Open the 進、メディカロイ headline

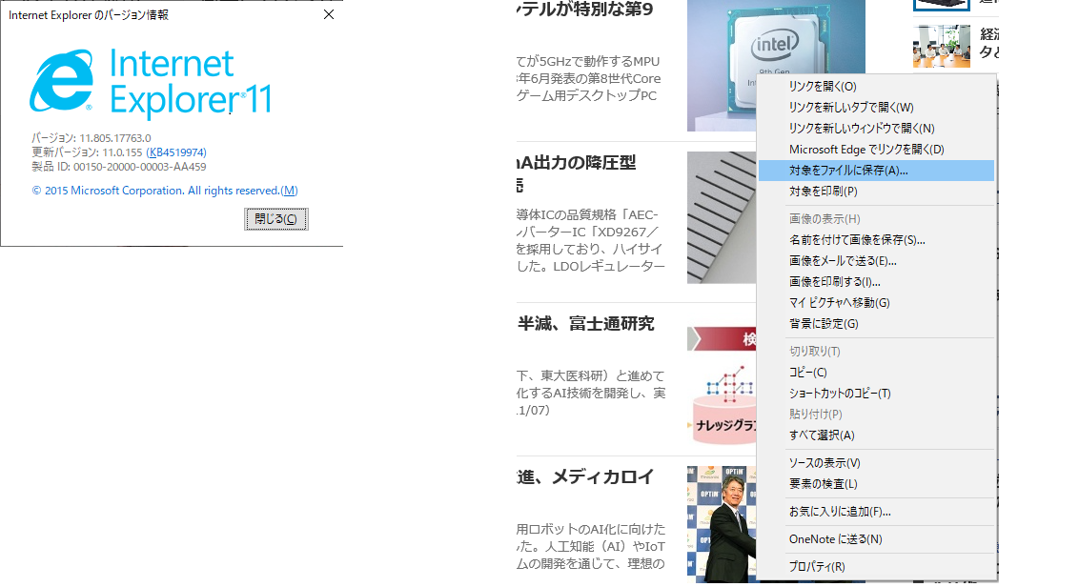point(585,476)
